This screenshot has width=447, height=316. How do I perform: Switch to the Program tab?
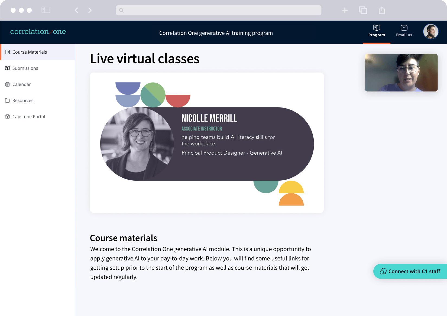coord(376,31)
